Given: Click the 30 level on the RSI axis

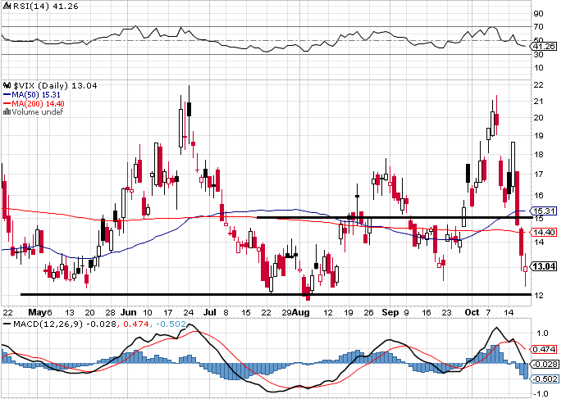Looking at the screenshot, I should coord(538,54).
